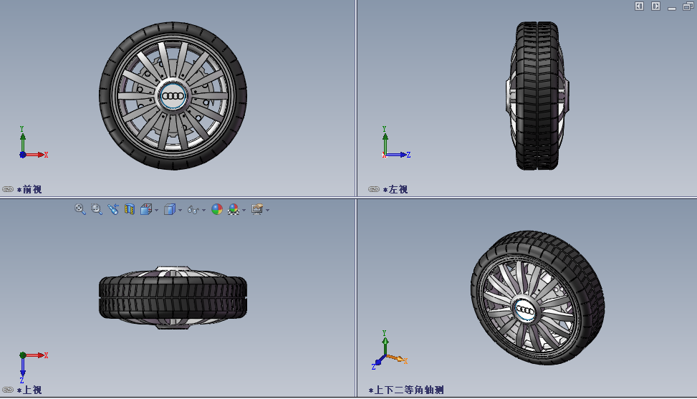This screenshot has width=697, height=399.
Task: Expand the Apply Scene dropdown arrow
Action: click(244, 210)
